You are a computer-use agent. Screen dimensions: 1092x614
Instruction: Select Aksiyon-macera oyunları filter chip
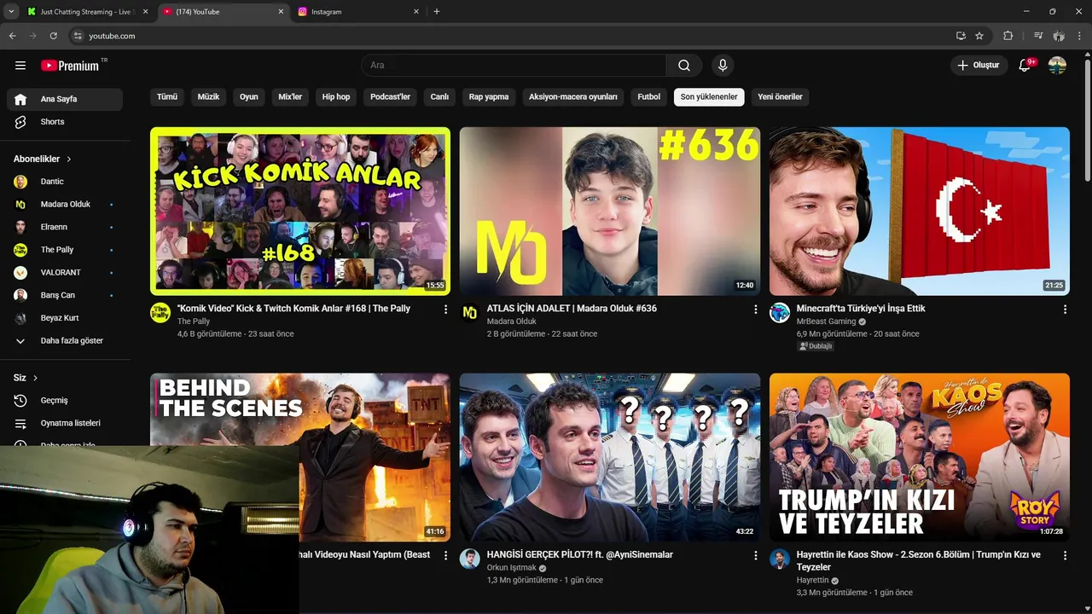pyautogui.click(x=573, y=97)
